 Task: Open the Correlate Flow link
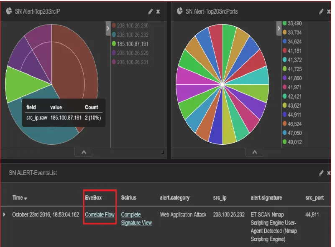pos(100,214)
